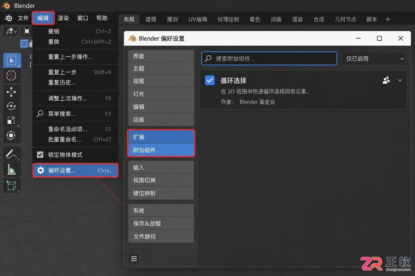Screen dimensions: 415x276
Task: Click the Blender logo menu icon
Action: click(x=8, y=18)
